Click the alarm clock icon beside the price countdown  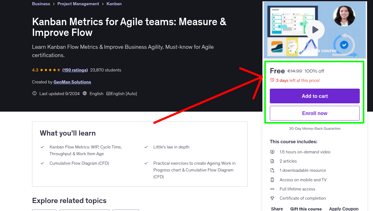pyautogui.click(x=272, y=80)
